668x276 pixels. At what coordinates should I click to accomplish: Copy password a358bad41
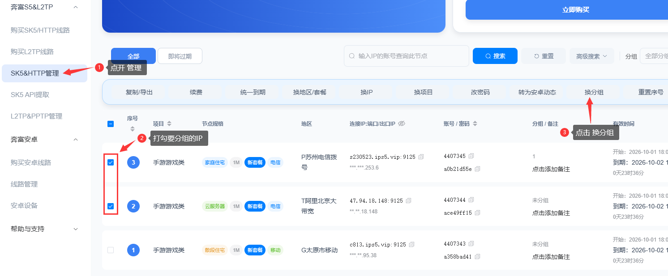coord(477,257)
